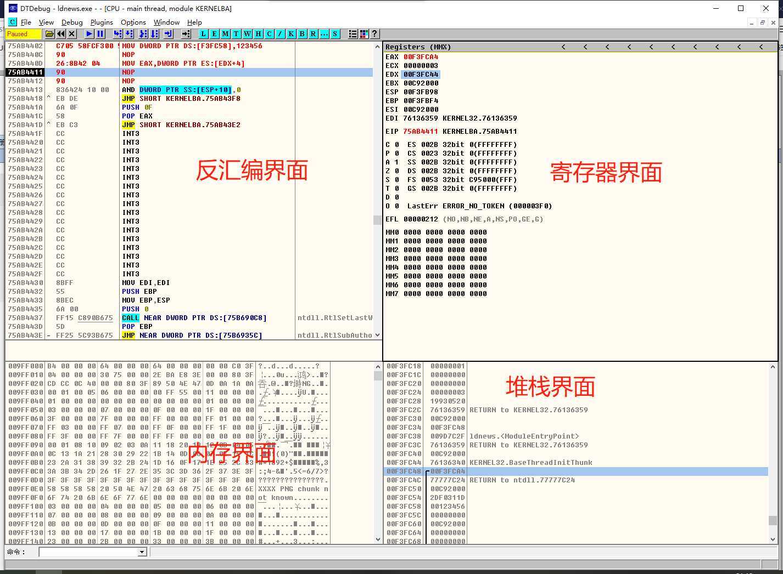Click the Close program X toolbar icon
The width and height of the screenshot is (783, 574).
[71, 34]
